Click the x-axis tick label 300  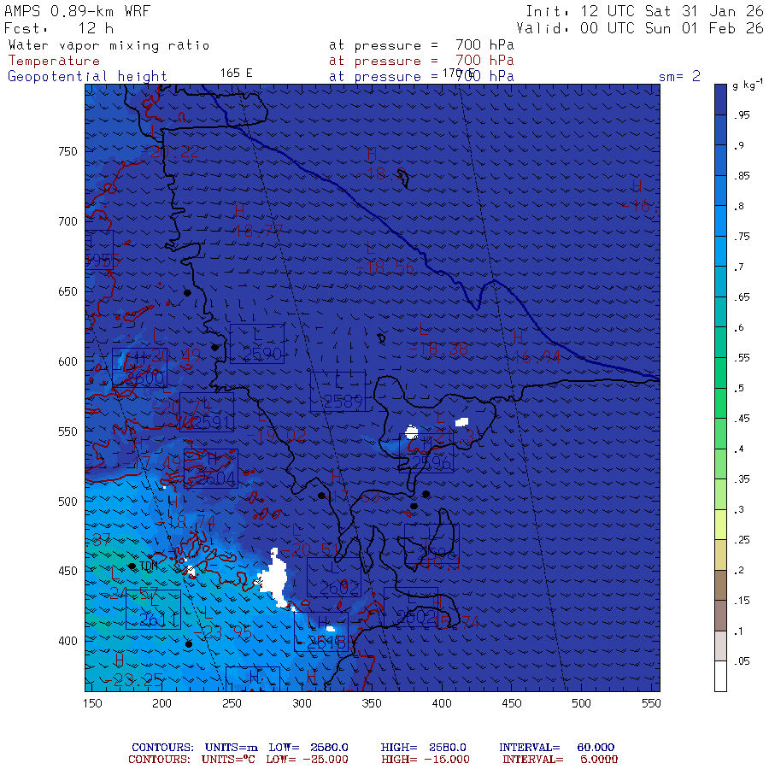point(302,703)
